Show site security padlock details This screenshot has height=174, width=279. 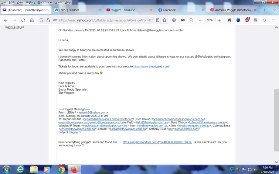pyautogui.click(x=48, y=20)
